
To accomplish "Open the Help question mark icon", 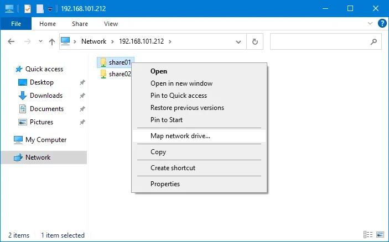I will click(x=382, y=24).
